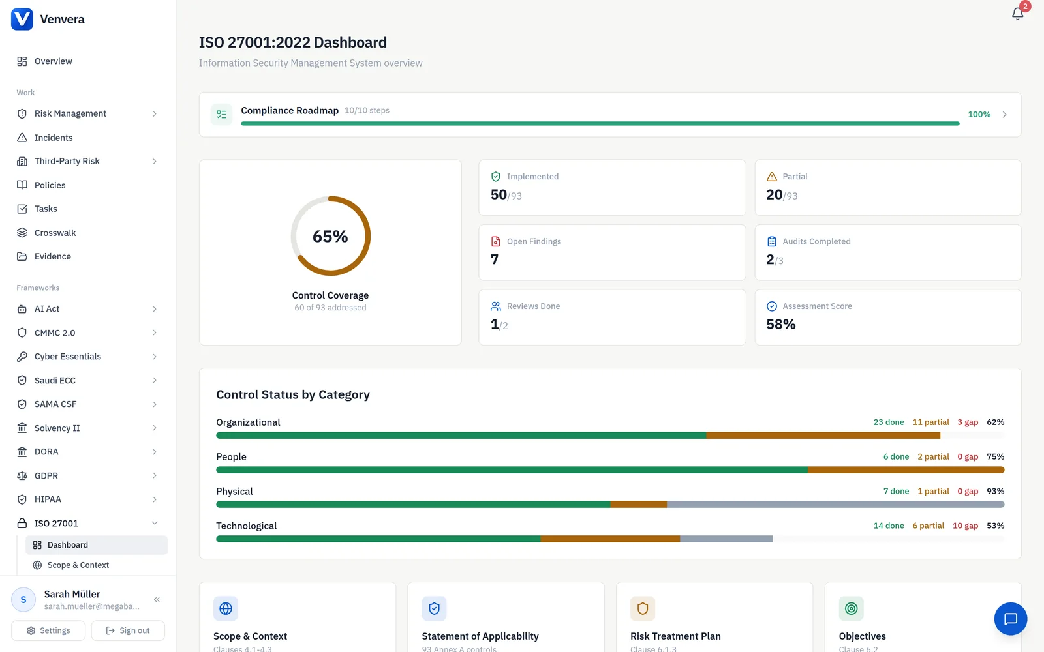Screen dimensions: 1044x652
Task: Click the Venvera logo icon
Action: tap(22, 19)
